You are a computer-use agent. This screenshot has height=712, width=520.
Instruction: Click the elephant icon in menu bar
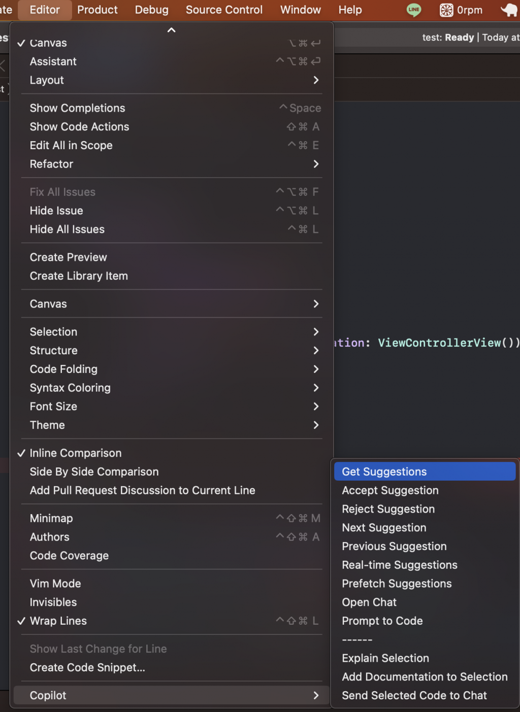pos(508,10)
